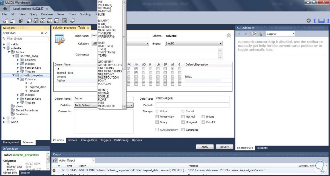Create a new view icon
The width and height of the screenshot is (330, 176).
click(43, 21)
